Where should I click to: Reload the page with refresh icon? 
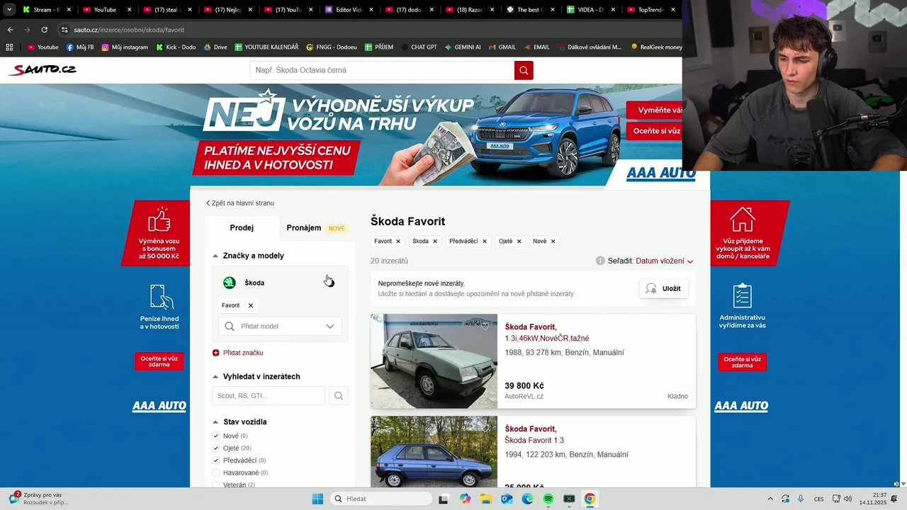pos(44,30)
